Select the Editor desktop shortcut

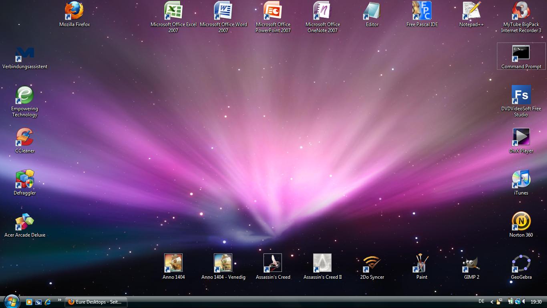click(x=372, y=14)
